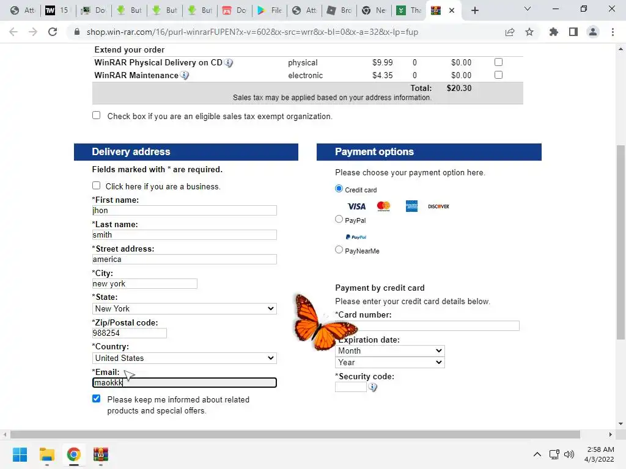
Task: Click the total price $20.30
Action: click(459, 88)
